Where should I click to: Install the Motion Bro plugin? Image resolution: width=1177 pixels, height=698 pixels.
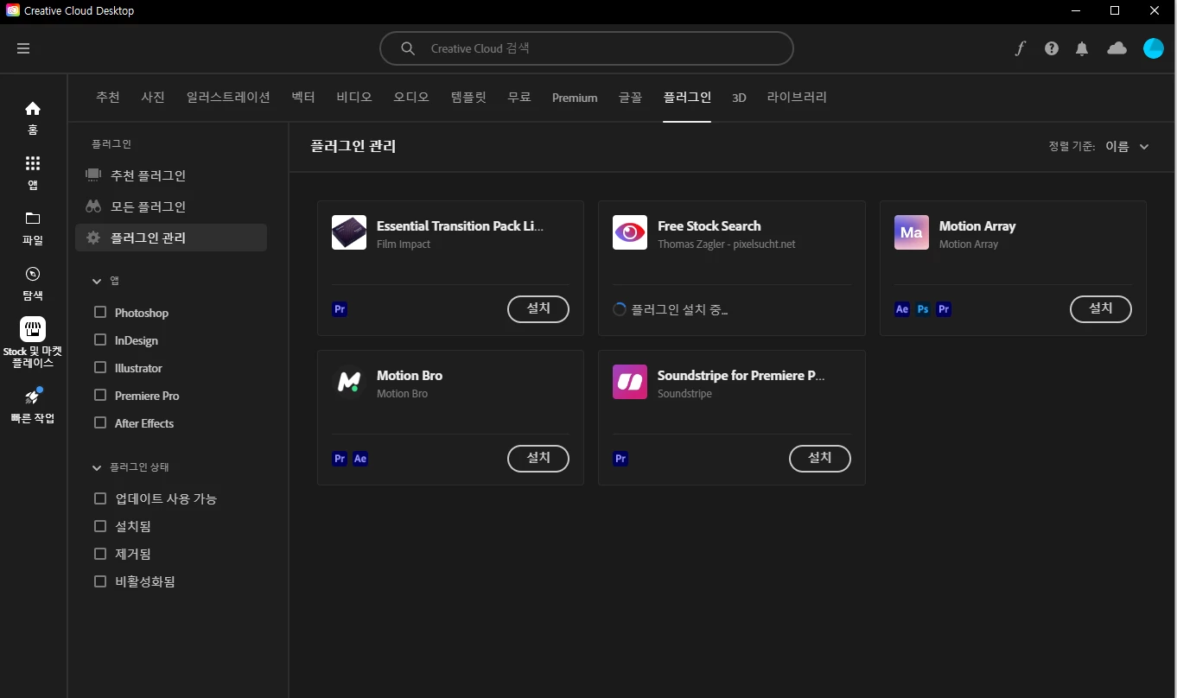(x=538, y=458)
